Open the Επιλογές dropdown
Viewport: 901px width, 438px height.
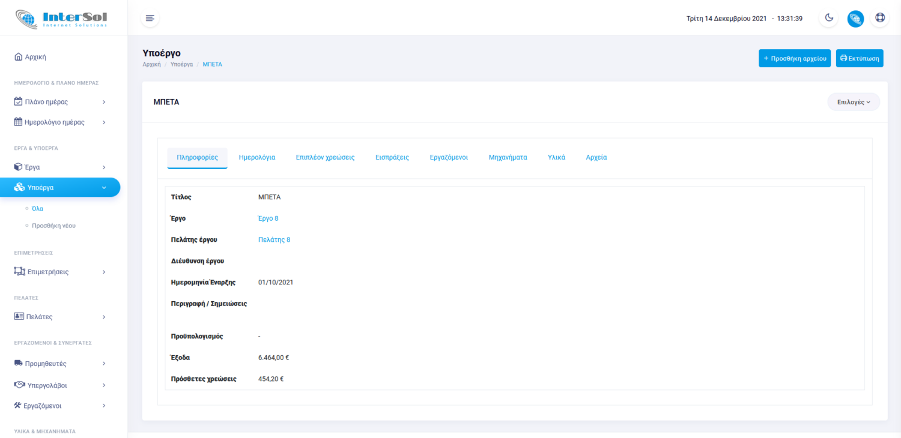[x=853, y=102]
